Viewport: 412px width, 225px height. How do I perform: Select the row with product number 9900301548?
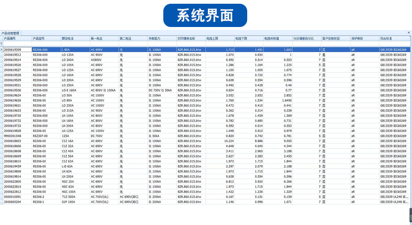tap(17, 136)
